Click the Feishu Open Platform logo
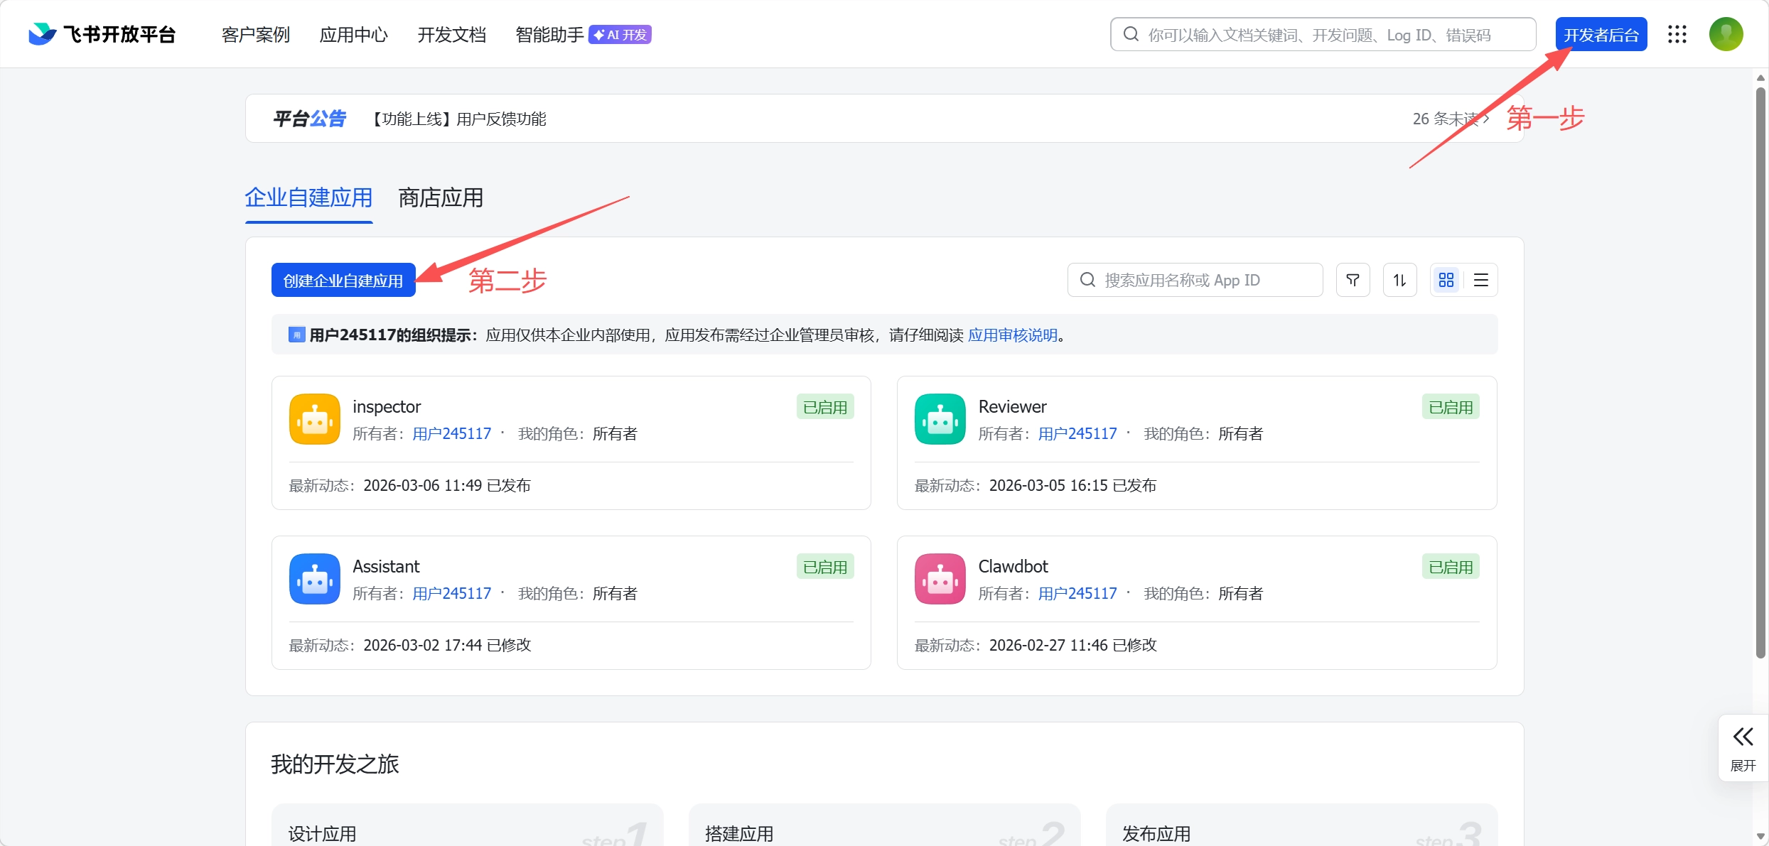Screen dimensions: 1769x846 102,34
